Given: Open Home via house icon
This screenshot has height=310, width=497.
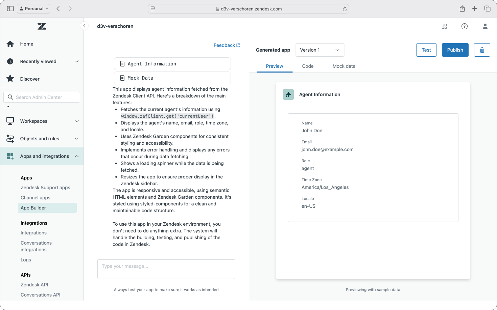Looking at the screenshot, I should click(10, 44).
